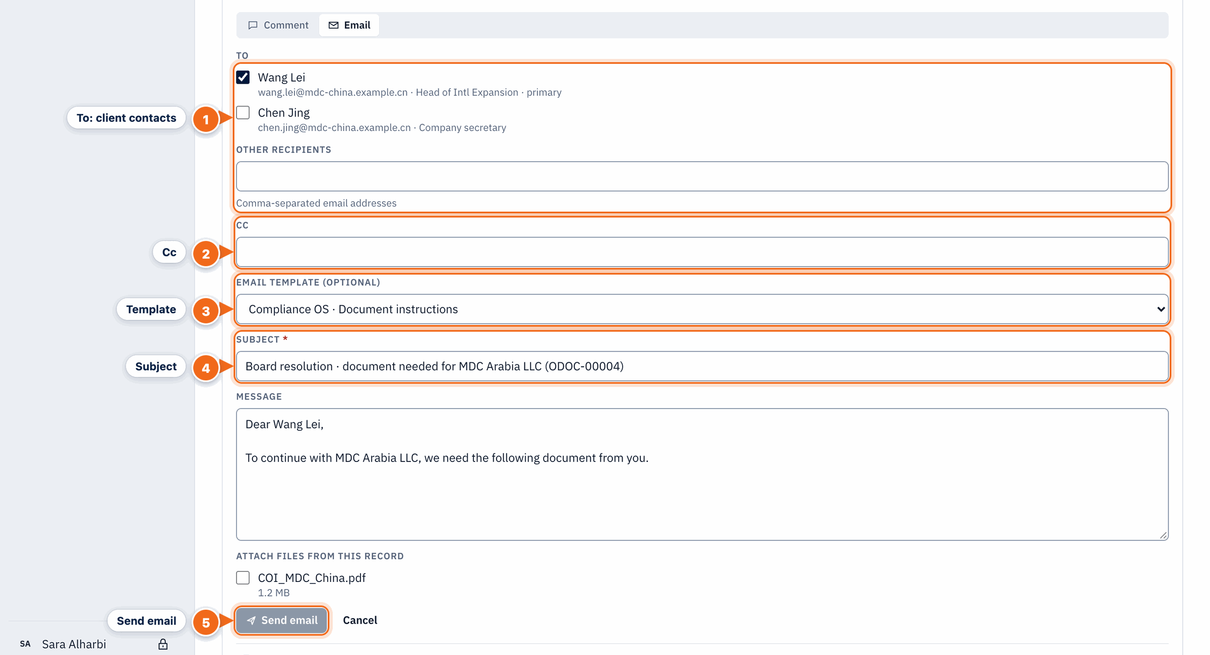The height and width of the screenshot is (655, 1210).
Task: Click the Subject text field
Action: [x=702, y=366]
